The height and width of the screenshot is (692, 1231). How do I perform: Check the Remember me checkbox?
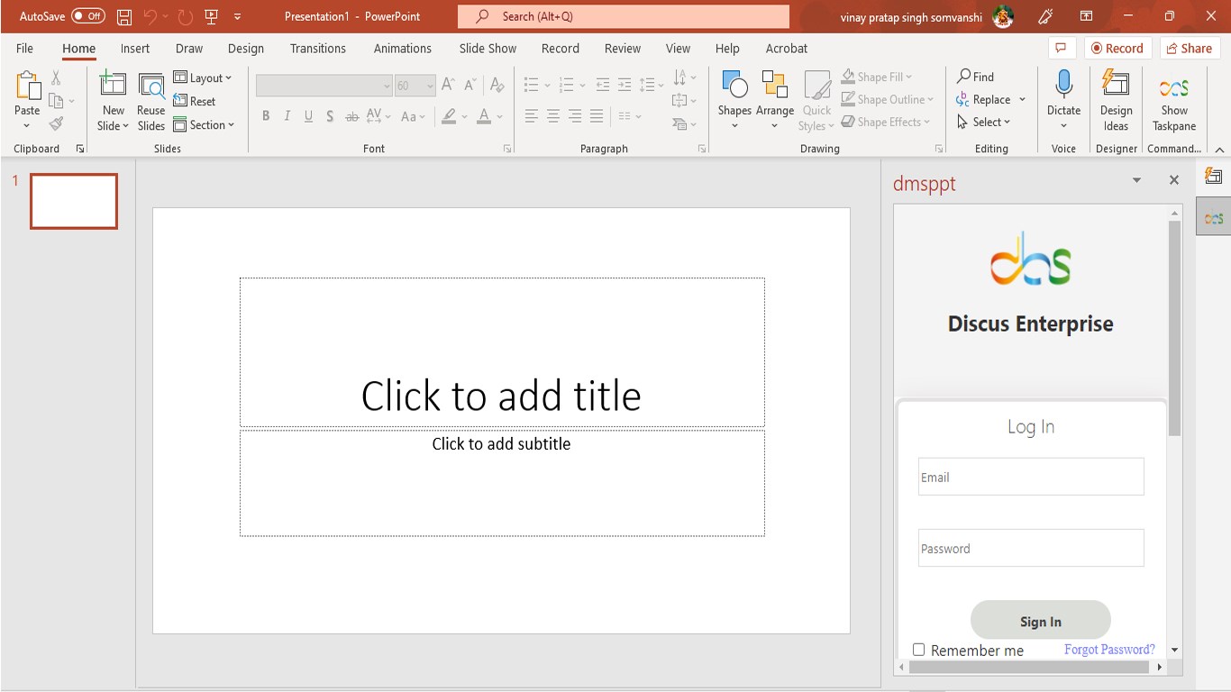918,650
